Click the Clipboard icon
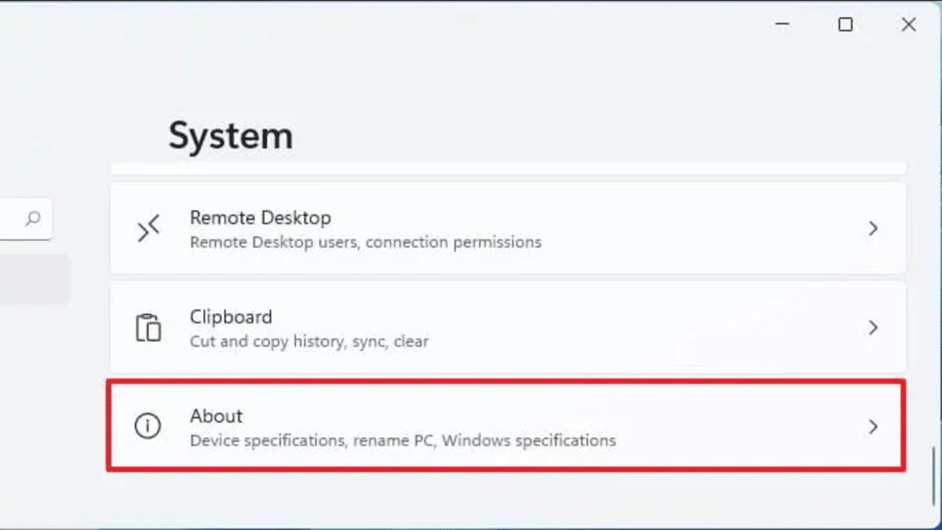This screenshot has width=942, height=530. pyautogui.click(x=148, y=327)
